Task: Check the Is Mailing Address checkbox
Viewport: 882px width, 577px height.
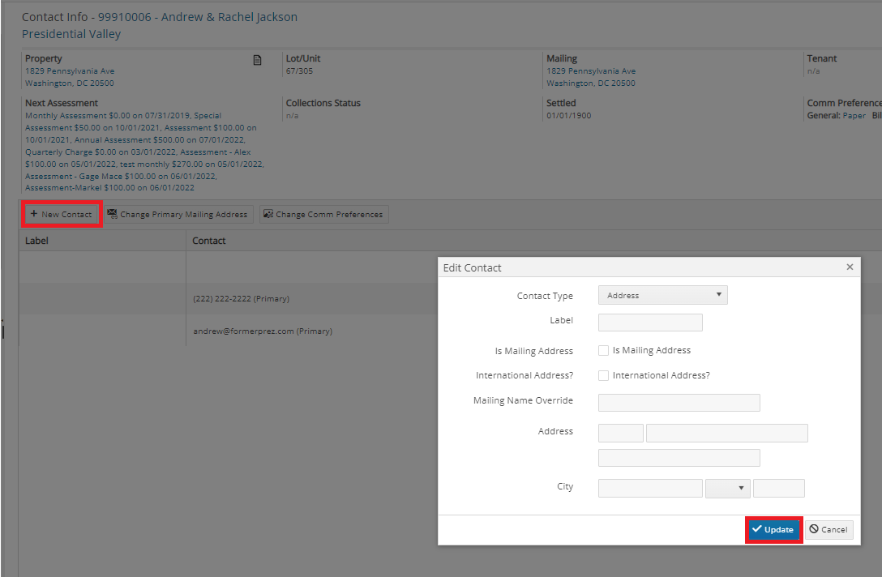Action: [x=604, y=350]
